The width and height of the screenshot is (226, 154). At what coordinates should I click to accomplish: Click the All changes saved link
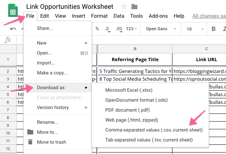(209, 16)
